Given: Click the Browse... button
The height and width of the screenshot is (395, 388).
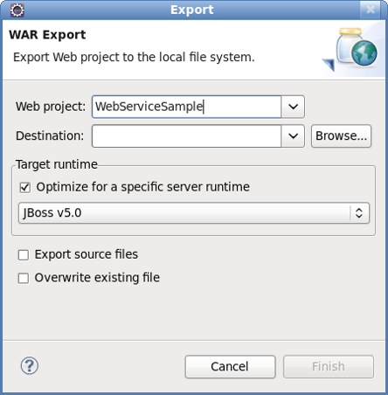Looking at the screenshot, I should [x=341, y=136].
